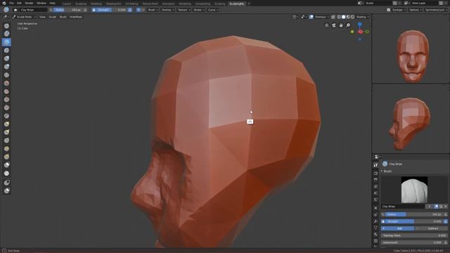Image resolution: width=450 pixels, height=253 pixels.
Task: Select the Scrape brush tool
Action: 6,108
